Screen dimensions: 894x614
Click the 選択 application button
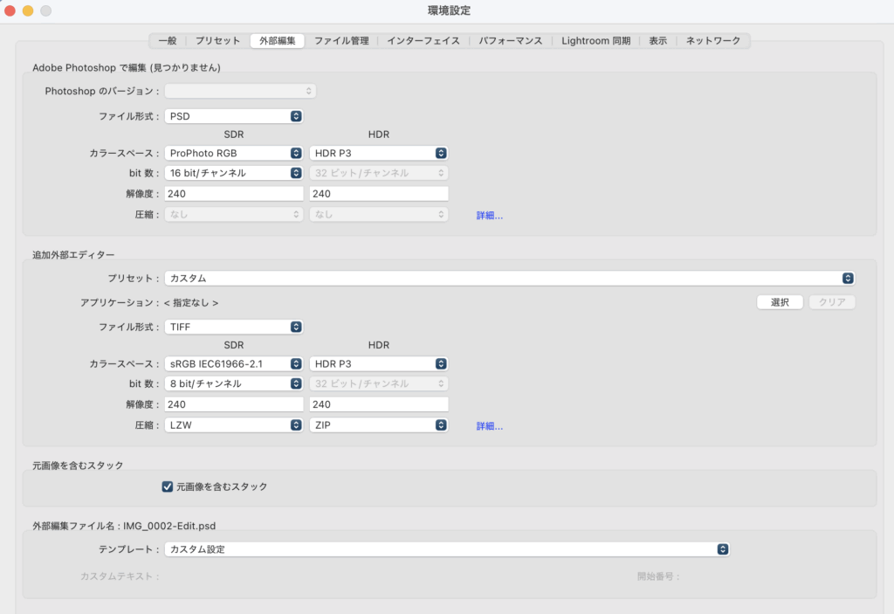coord(780,302)
